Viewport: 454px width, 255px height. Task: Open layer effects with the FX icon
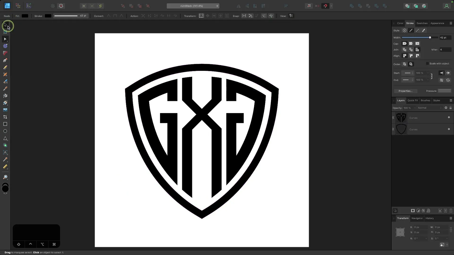pos(423,211)
